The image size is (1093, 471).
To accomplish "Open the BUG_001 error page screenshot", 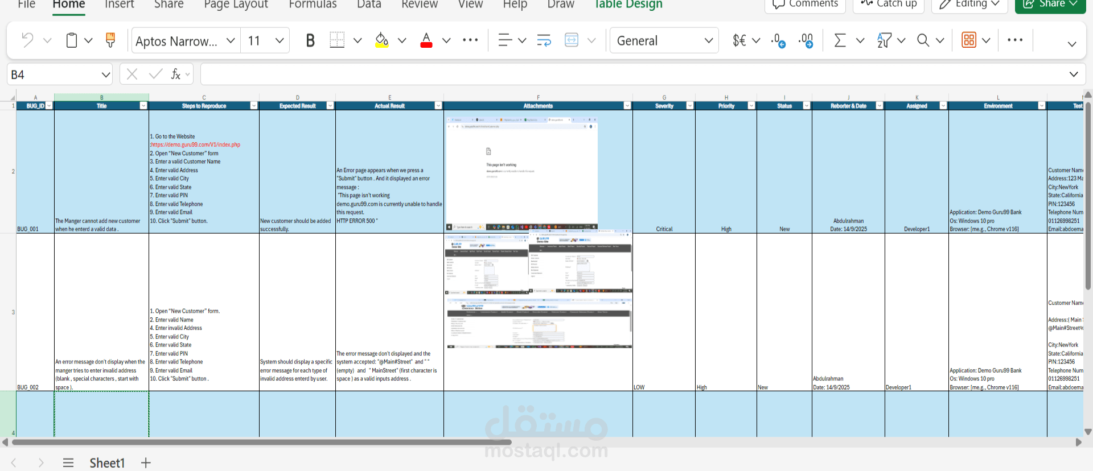I will coord(522,173).
